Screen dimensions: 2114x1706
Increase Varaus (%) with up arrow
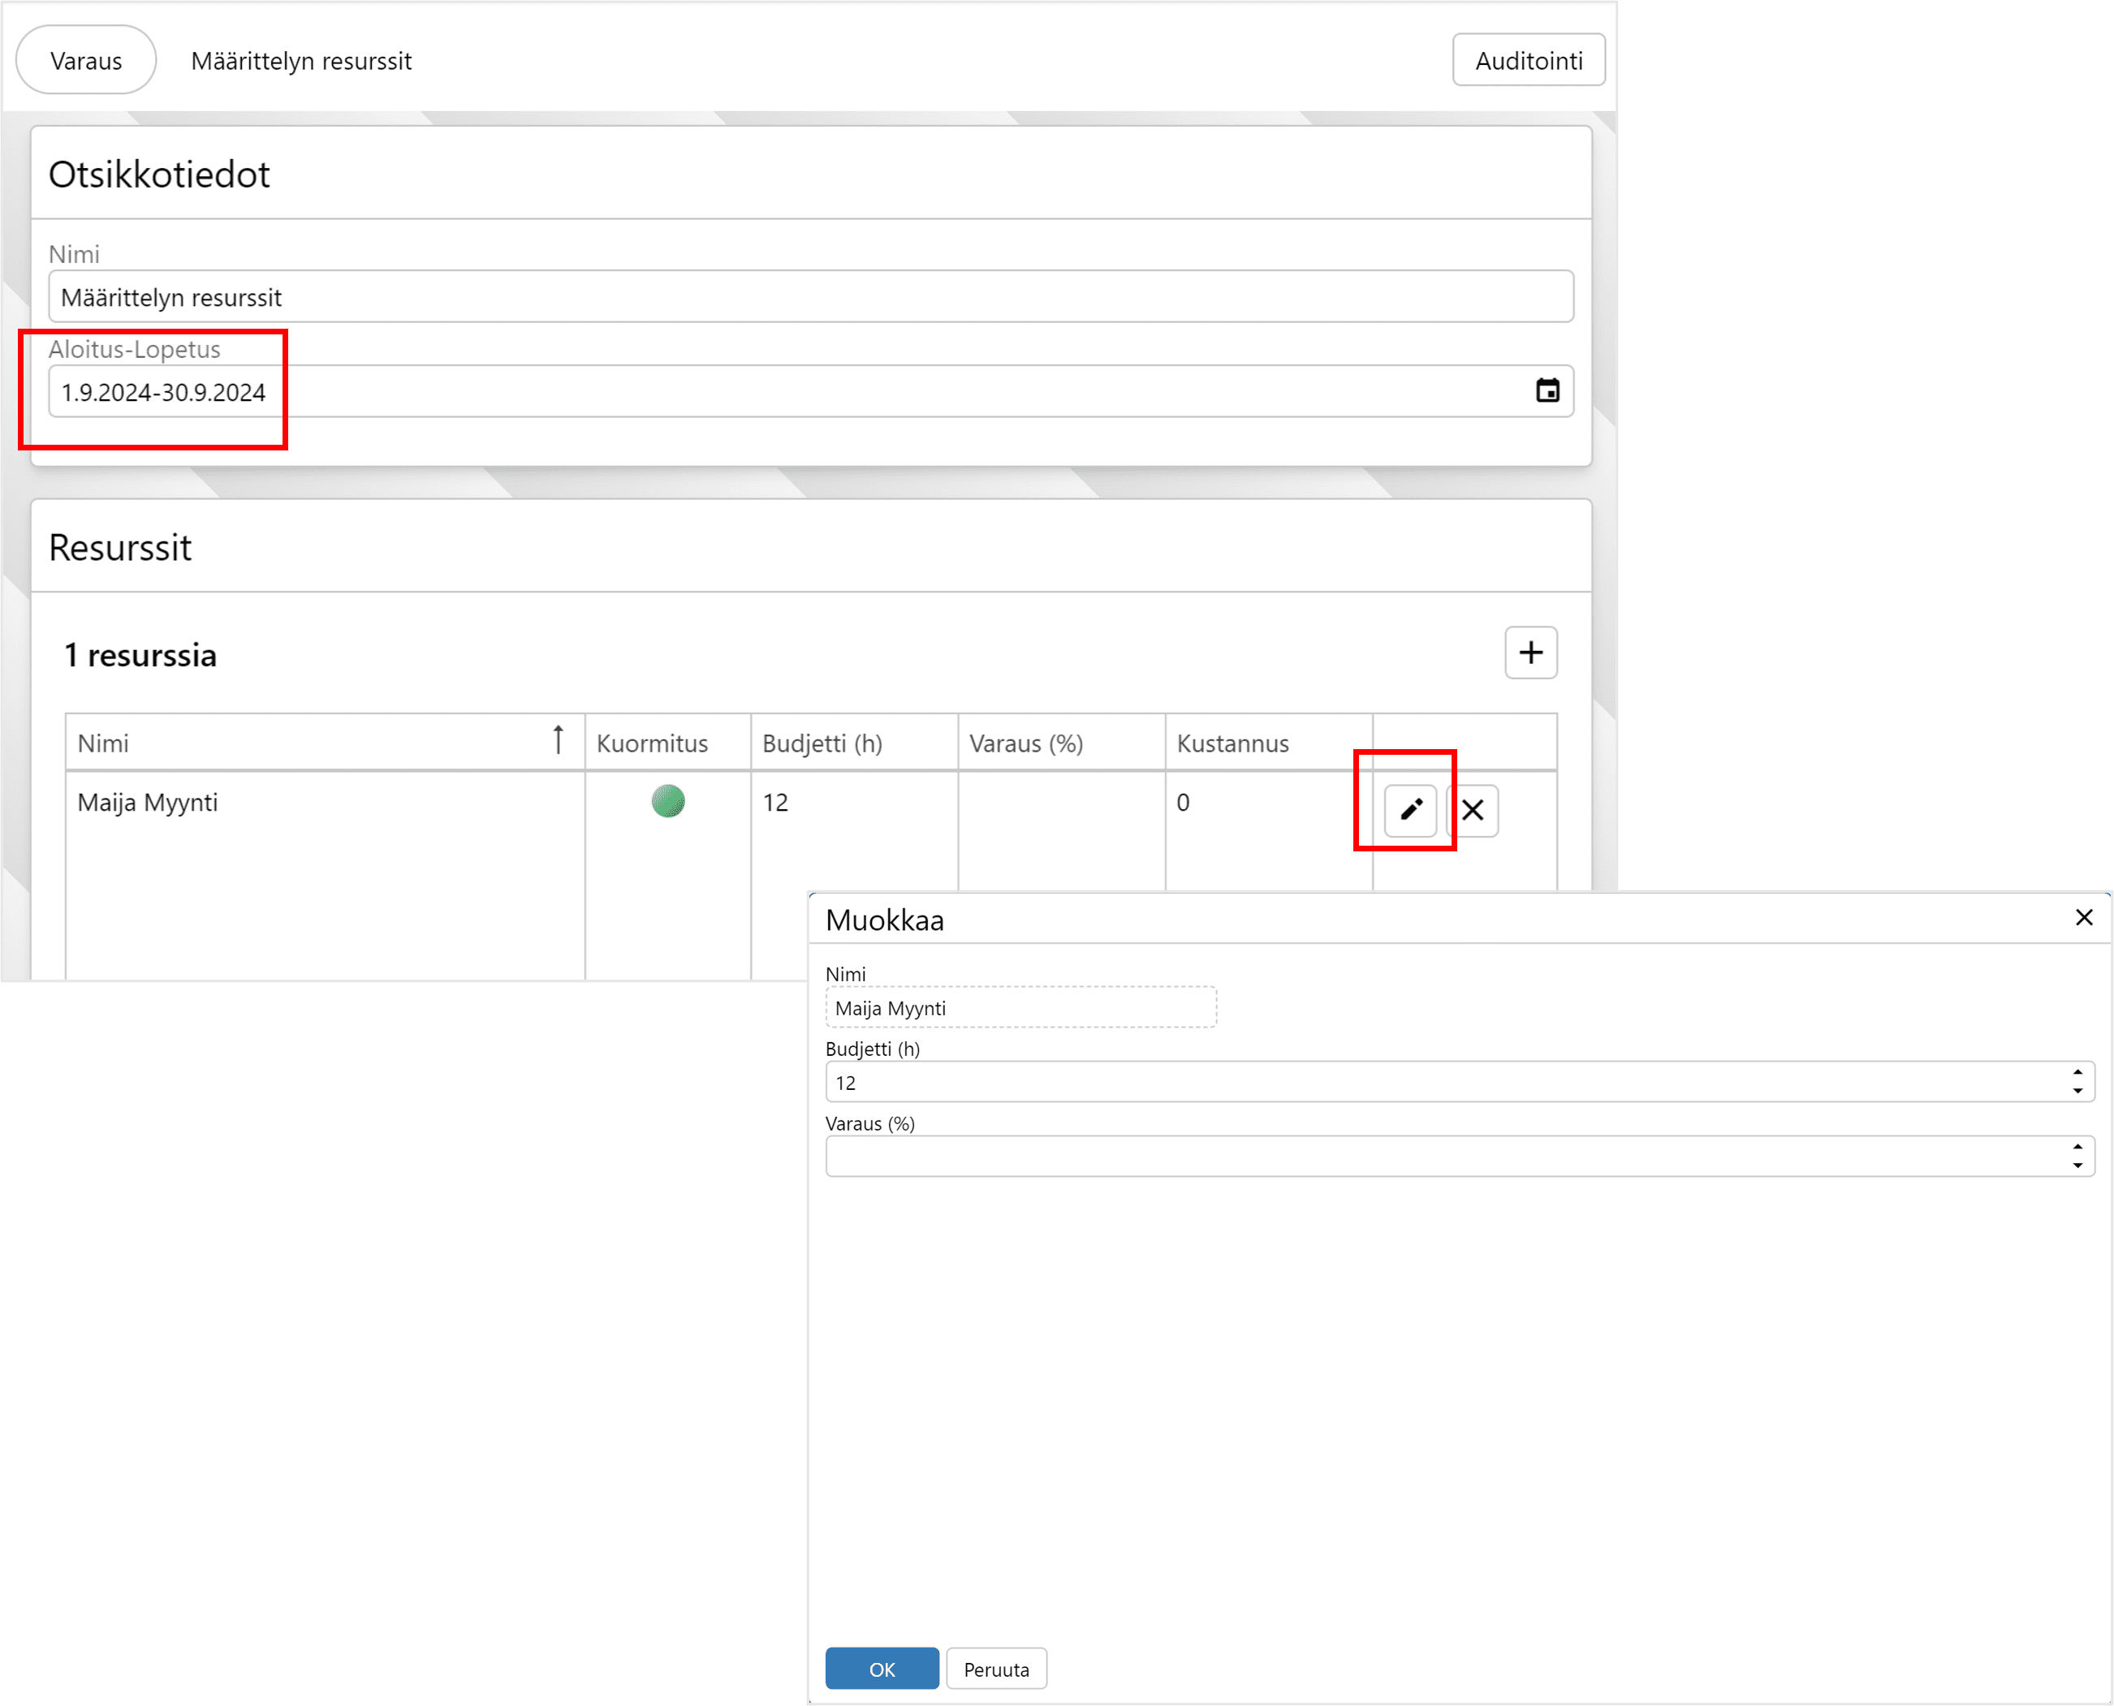pyautogui.click(x=2077, y=1148)
